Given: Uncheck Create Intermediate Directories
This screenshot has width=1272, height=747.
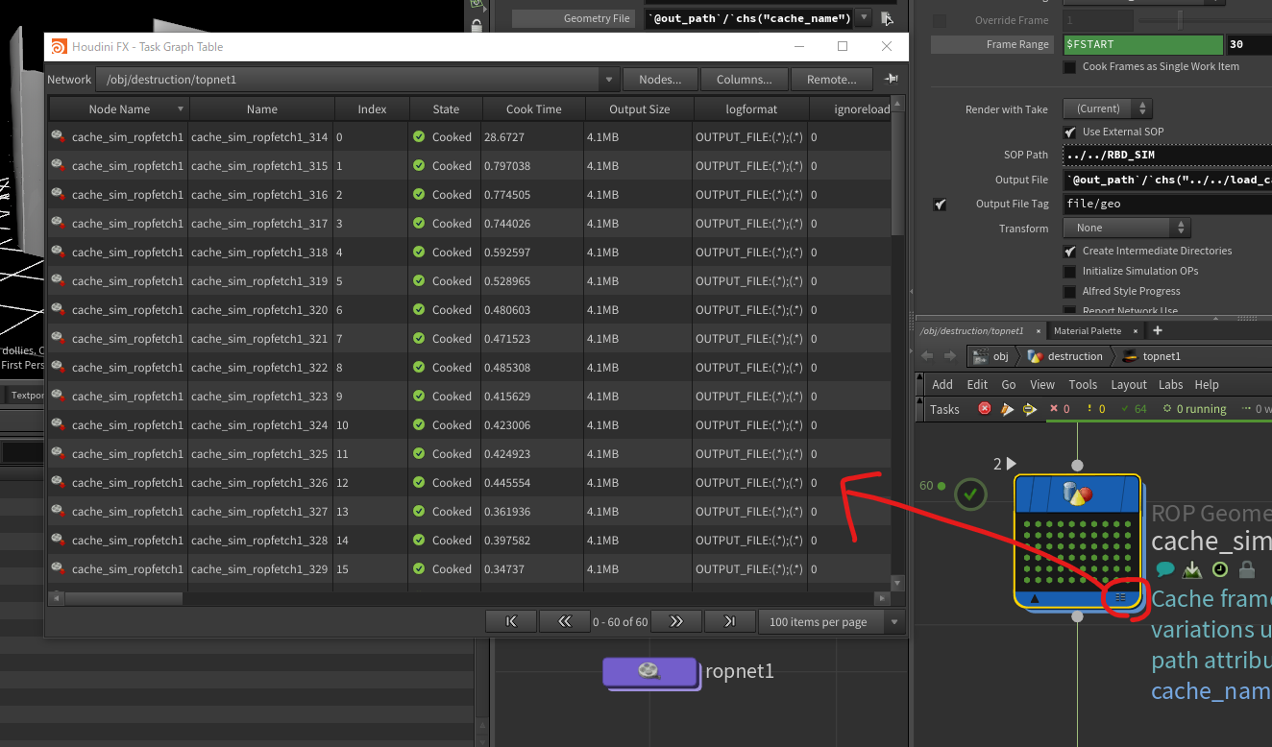Looking at the screenshot, I should pyautogui.click(x=1069, y=252).
